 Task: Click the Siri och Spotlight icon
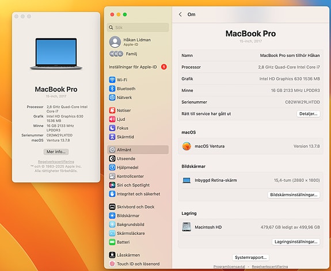[112, 185]
